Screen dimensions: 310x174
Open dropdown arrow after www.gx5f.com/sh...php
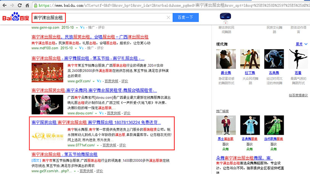pyautogui.click(x=75, y=171)
